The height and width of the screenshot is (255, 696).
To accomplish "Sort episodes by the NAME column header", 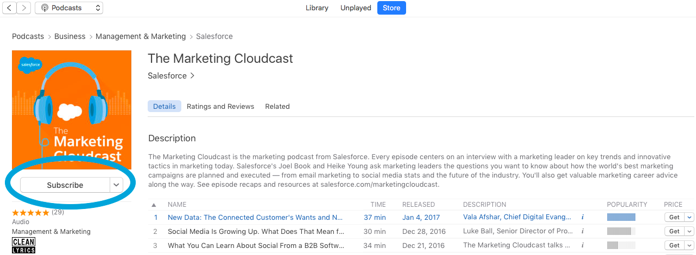I will 177,205.
